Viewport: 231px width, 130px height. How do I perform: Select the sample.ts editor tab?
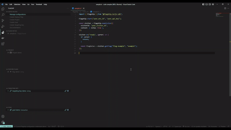[x=78, y=8]
